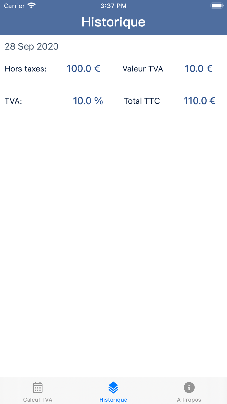The height and width of the screenshot is (404, 227).
Task: Select the TVA percentage 10.0 %
Action: 88,101
